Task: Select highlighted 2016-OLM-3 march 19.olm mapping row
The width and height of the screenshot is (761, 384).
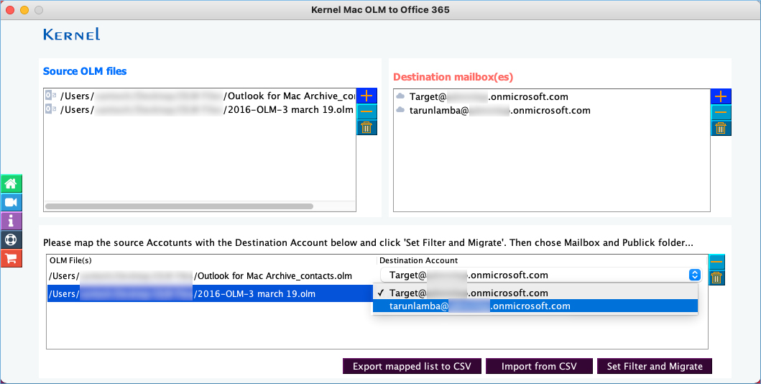Action: click(x=211, y=293)
